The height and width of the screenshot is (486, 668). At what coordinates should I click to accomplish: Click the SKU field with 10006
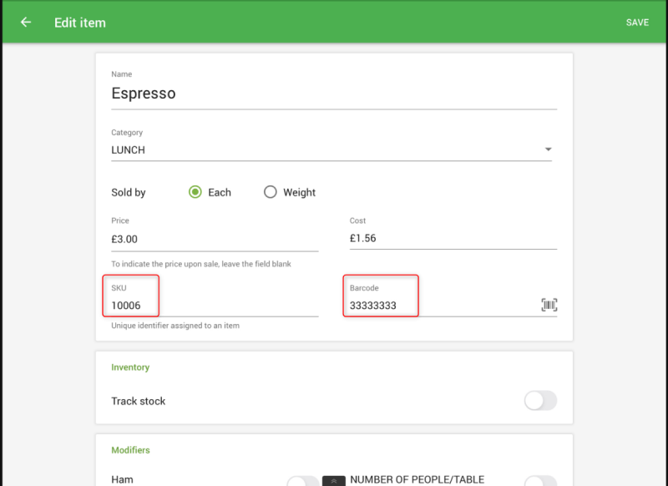pyautogui.click(x=215, y=306)
